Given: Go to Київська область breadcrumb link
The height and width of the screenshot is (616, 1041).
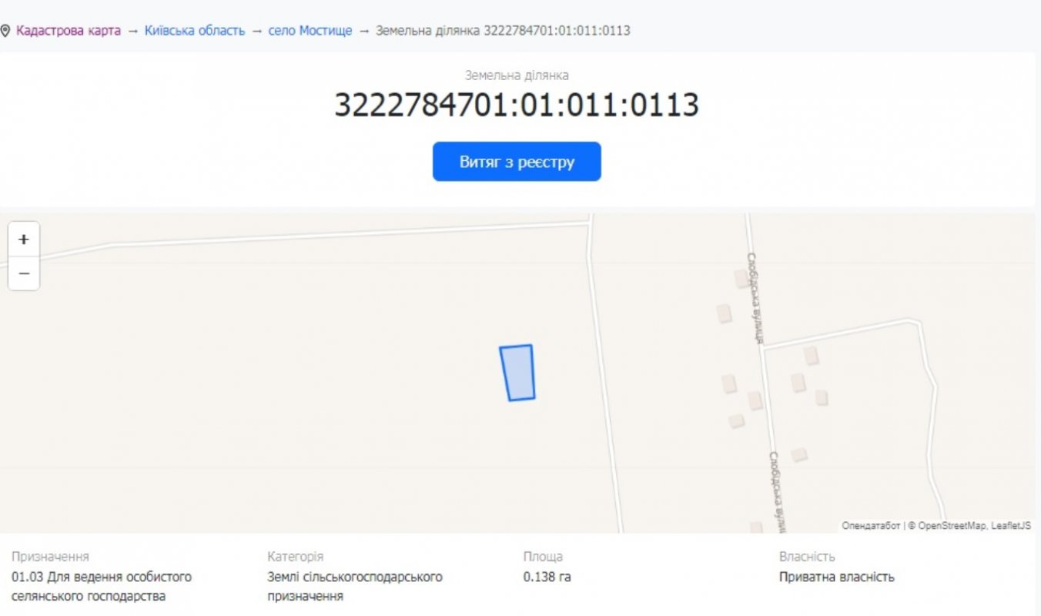Looking at the screenshot, I should pyautogui.click(x=195, y=31).
